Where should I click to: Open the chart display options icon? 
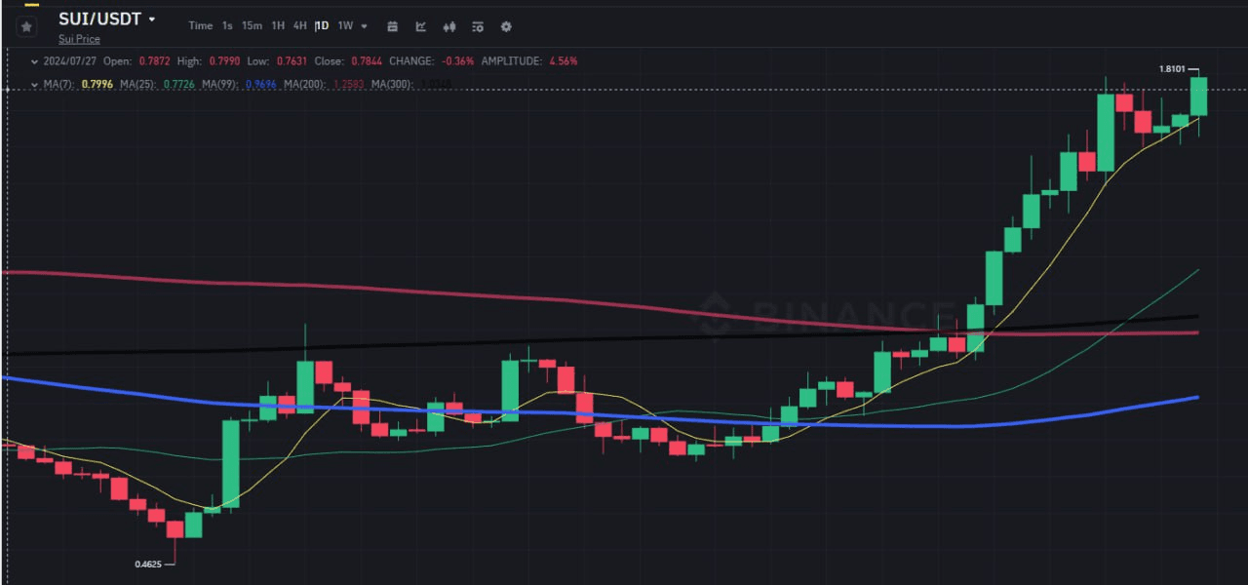477,26
